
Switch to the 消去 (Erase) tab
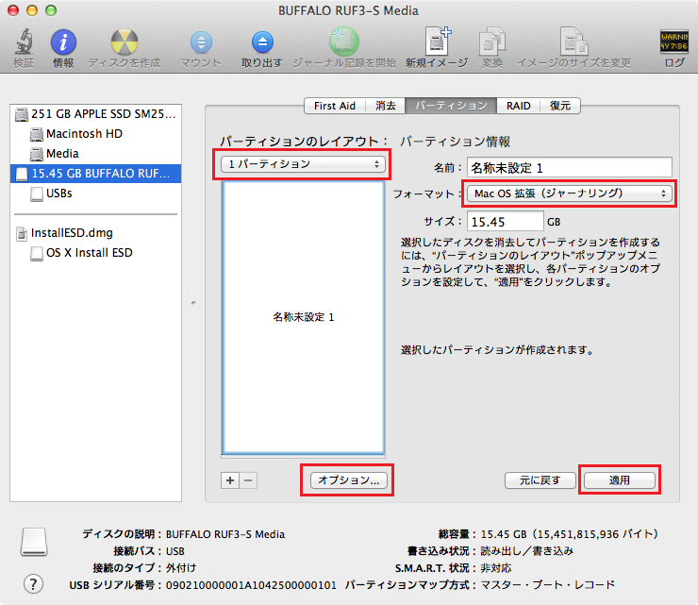pyautogui.click(x=386, y=106)
